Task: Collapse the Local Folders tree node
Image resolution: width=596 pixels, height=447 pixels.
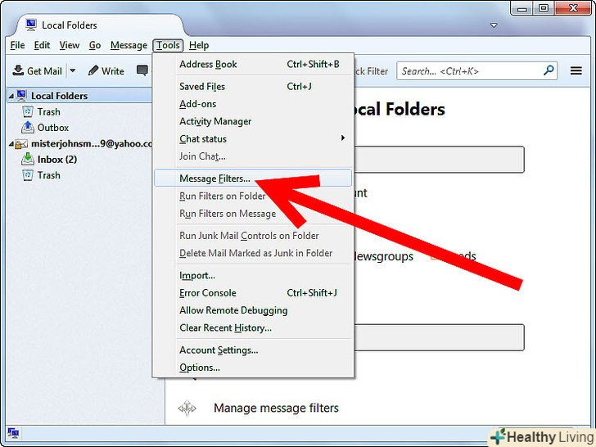Action: 11,96
